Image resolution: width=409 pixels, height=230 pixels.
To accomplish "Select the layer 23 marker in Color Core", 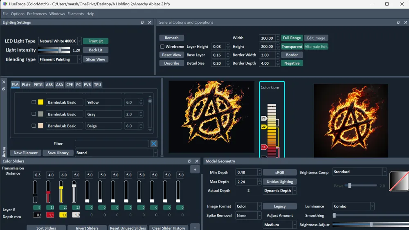I will pos(264,118).
